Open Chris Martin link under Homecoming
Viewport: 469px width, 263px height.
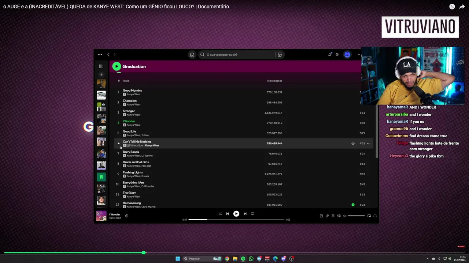click(148, 207)
